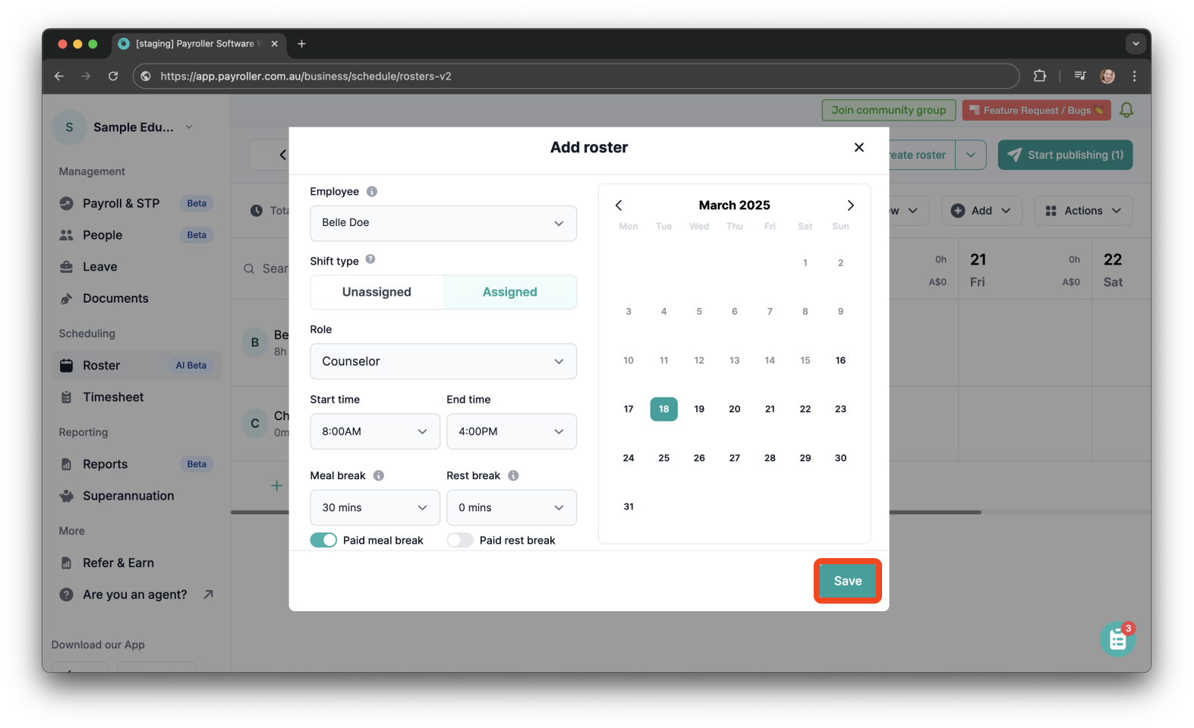The image size is (1194, 728).
Task: Expand the Create roster split arrow
Action: click(x=971, y=155)
